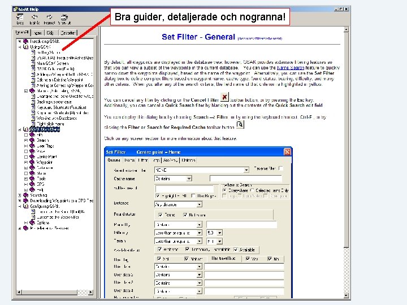Click the Filter toolbar magnifier icon
The width and height of the screenshot is (407, 305).
click(240, 124)
